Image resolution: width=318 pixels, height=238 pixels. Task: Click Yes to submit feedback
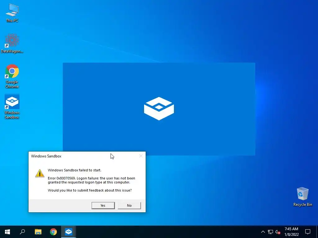click(x=103, y=205)
